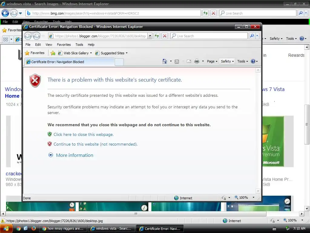
Task: Click Print icon in front window
Action: [197, 61]
